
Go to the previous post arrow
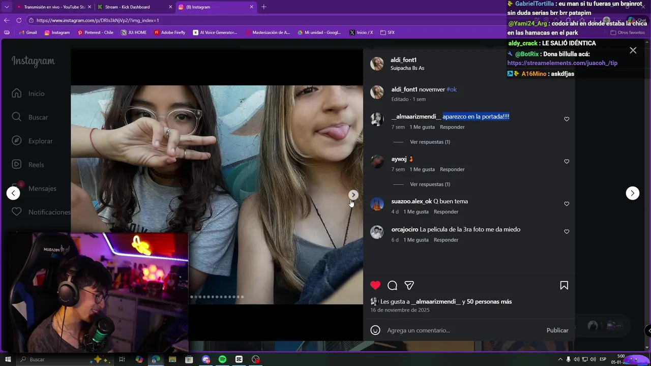click(13, 193)
